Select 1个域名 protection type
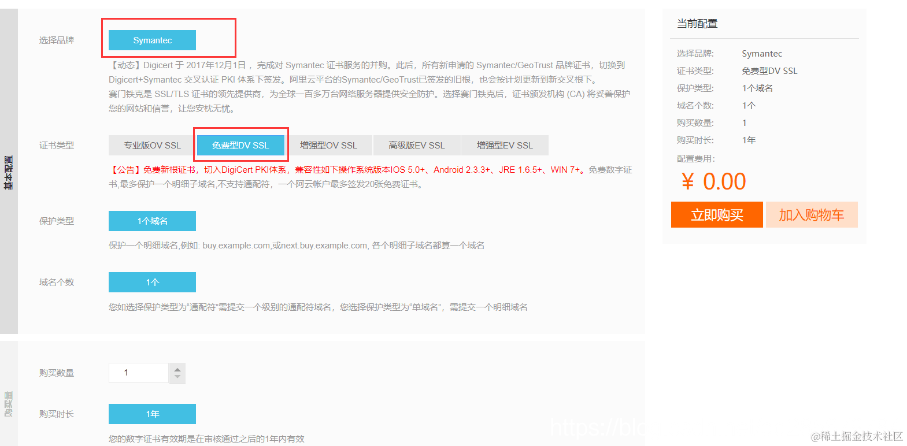 pos(152,221)
